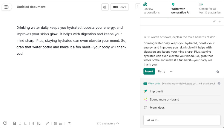Expand the 270 characters count menu

point(108,124)
